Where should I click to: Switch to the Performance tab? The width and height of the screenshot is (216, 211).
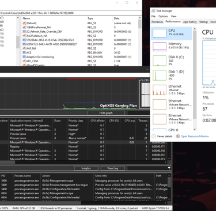pos(173,21)
